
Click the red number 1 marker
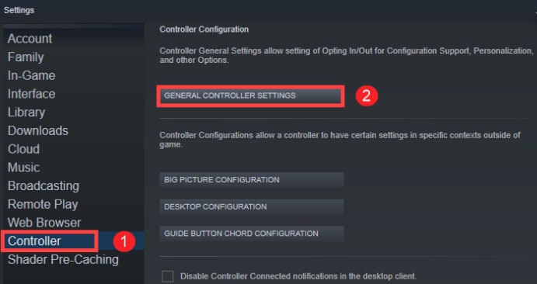click(x=124, y=241)
